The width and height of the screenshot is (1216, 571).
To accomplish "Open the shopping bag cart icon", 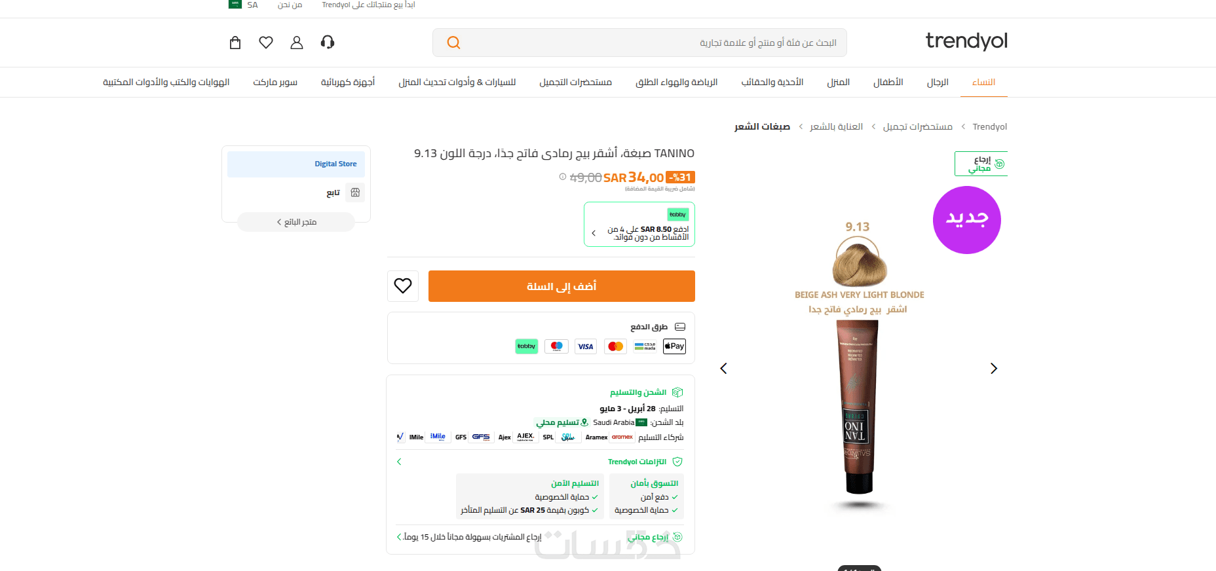I will (x=235, y=43).
